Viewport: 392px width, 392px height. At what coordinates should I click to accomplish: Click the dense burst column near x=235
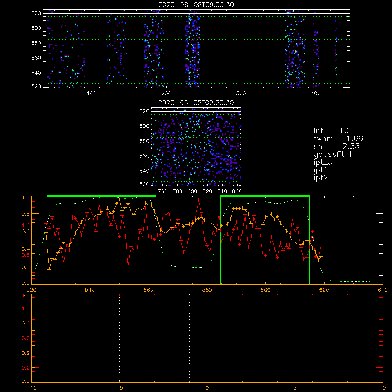click(193, 49)
